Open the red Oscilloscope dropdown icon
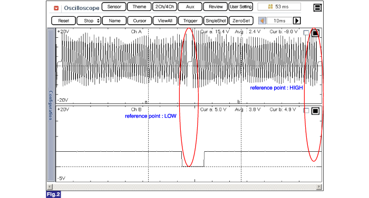 coord(56,8)
